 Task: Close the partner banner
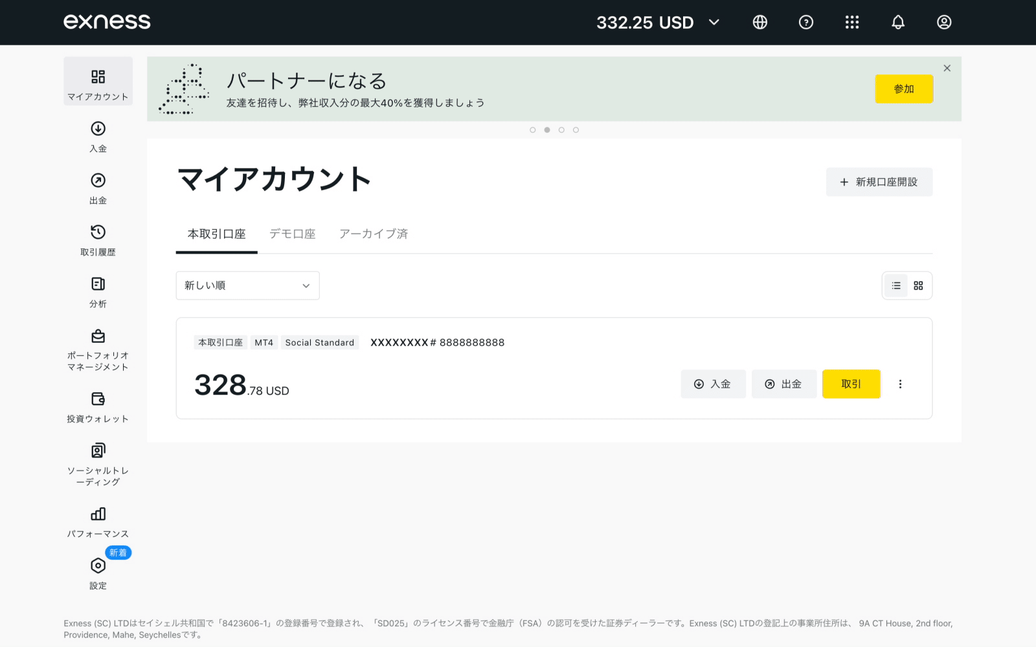click(947, 68)
